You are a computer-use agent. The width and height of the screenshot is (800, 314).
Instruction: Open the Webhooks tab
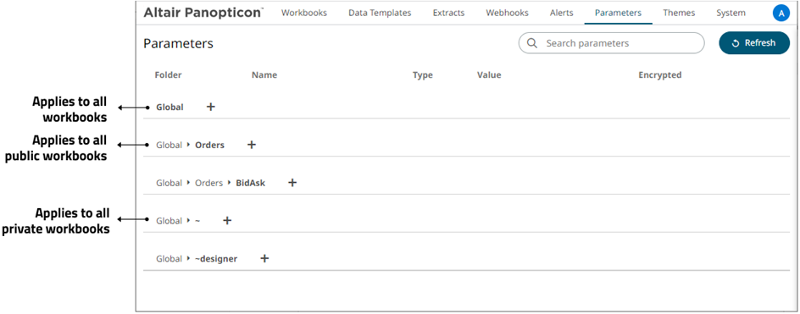coord(507,14)
